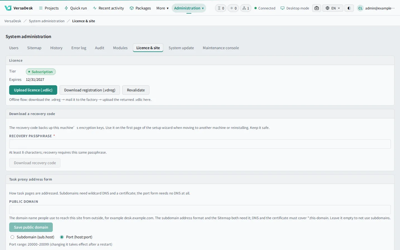Focus the Recovery passphrase input field
400x250 pixels.
coord(200,144)
